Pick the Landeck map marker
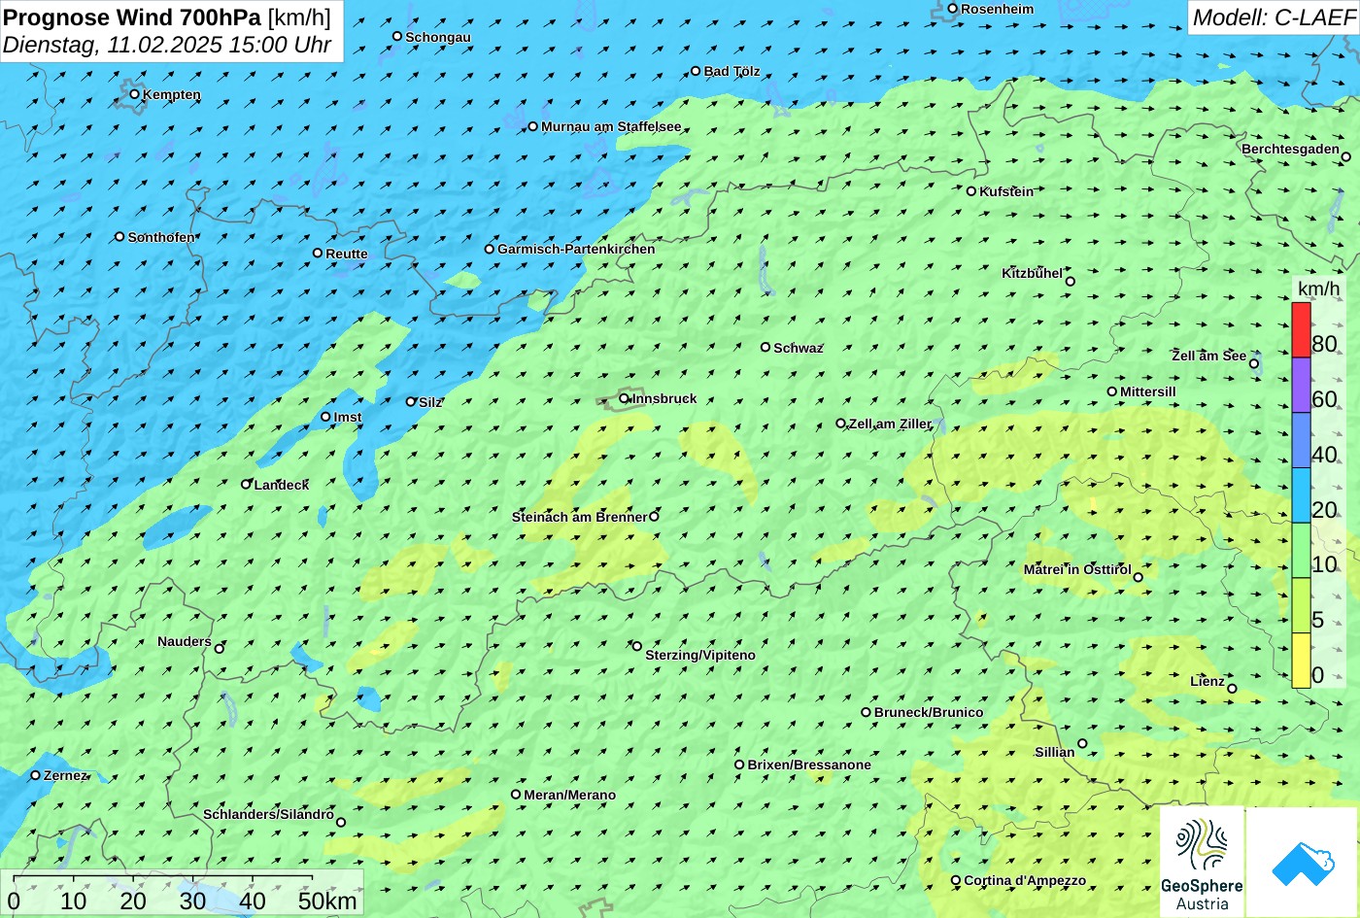The image size is (1360, 918). 246,484
